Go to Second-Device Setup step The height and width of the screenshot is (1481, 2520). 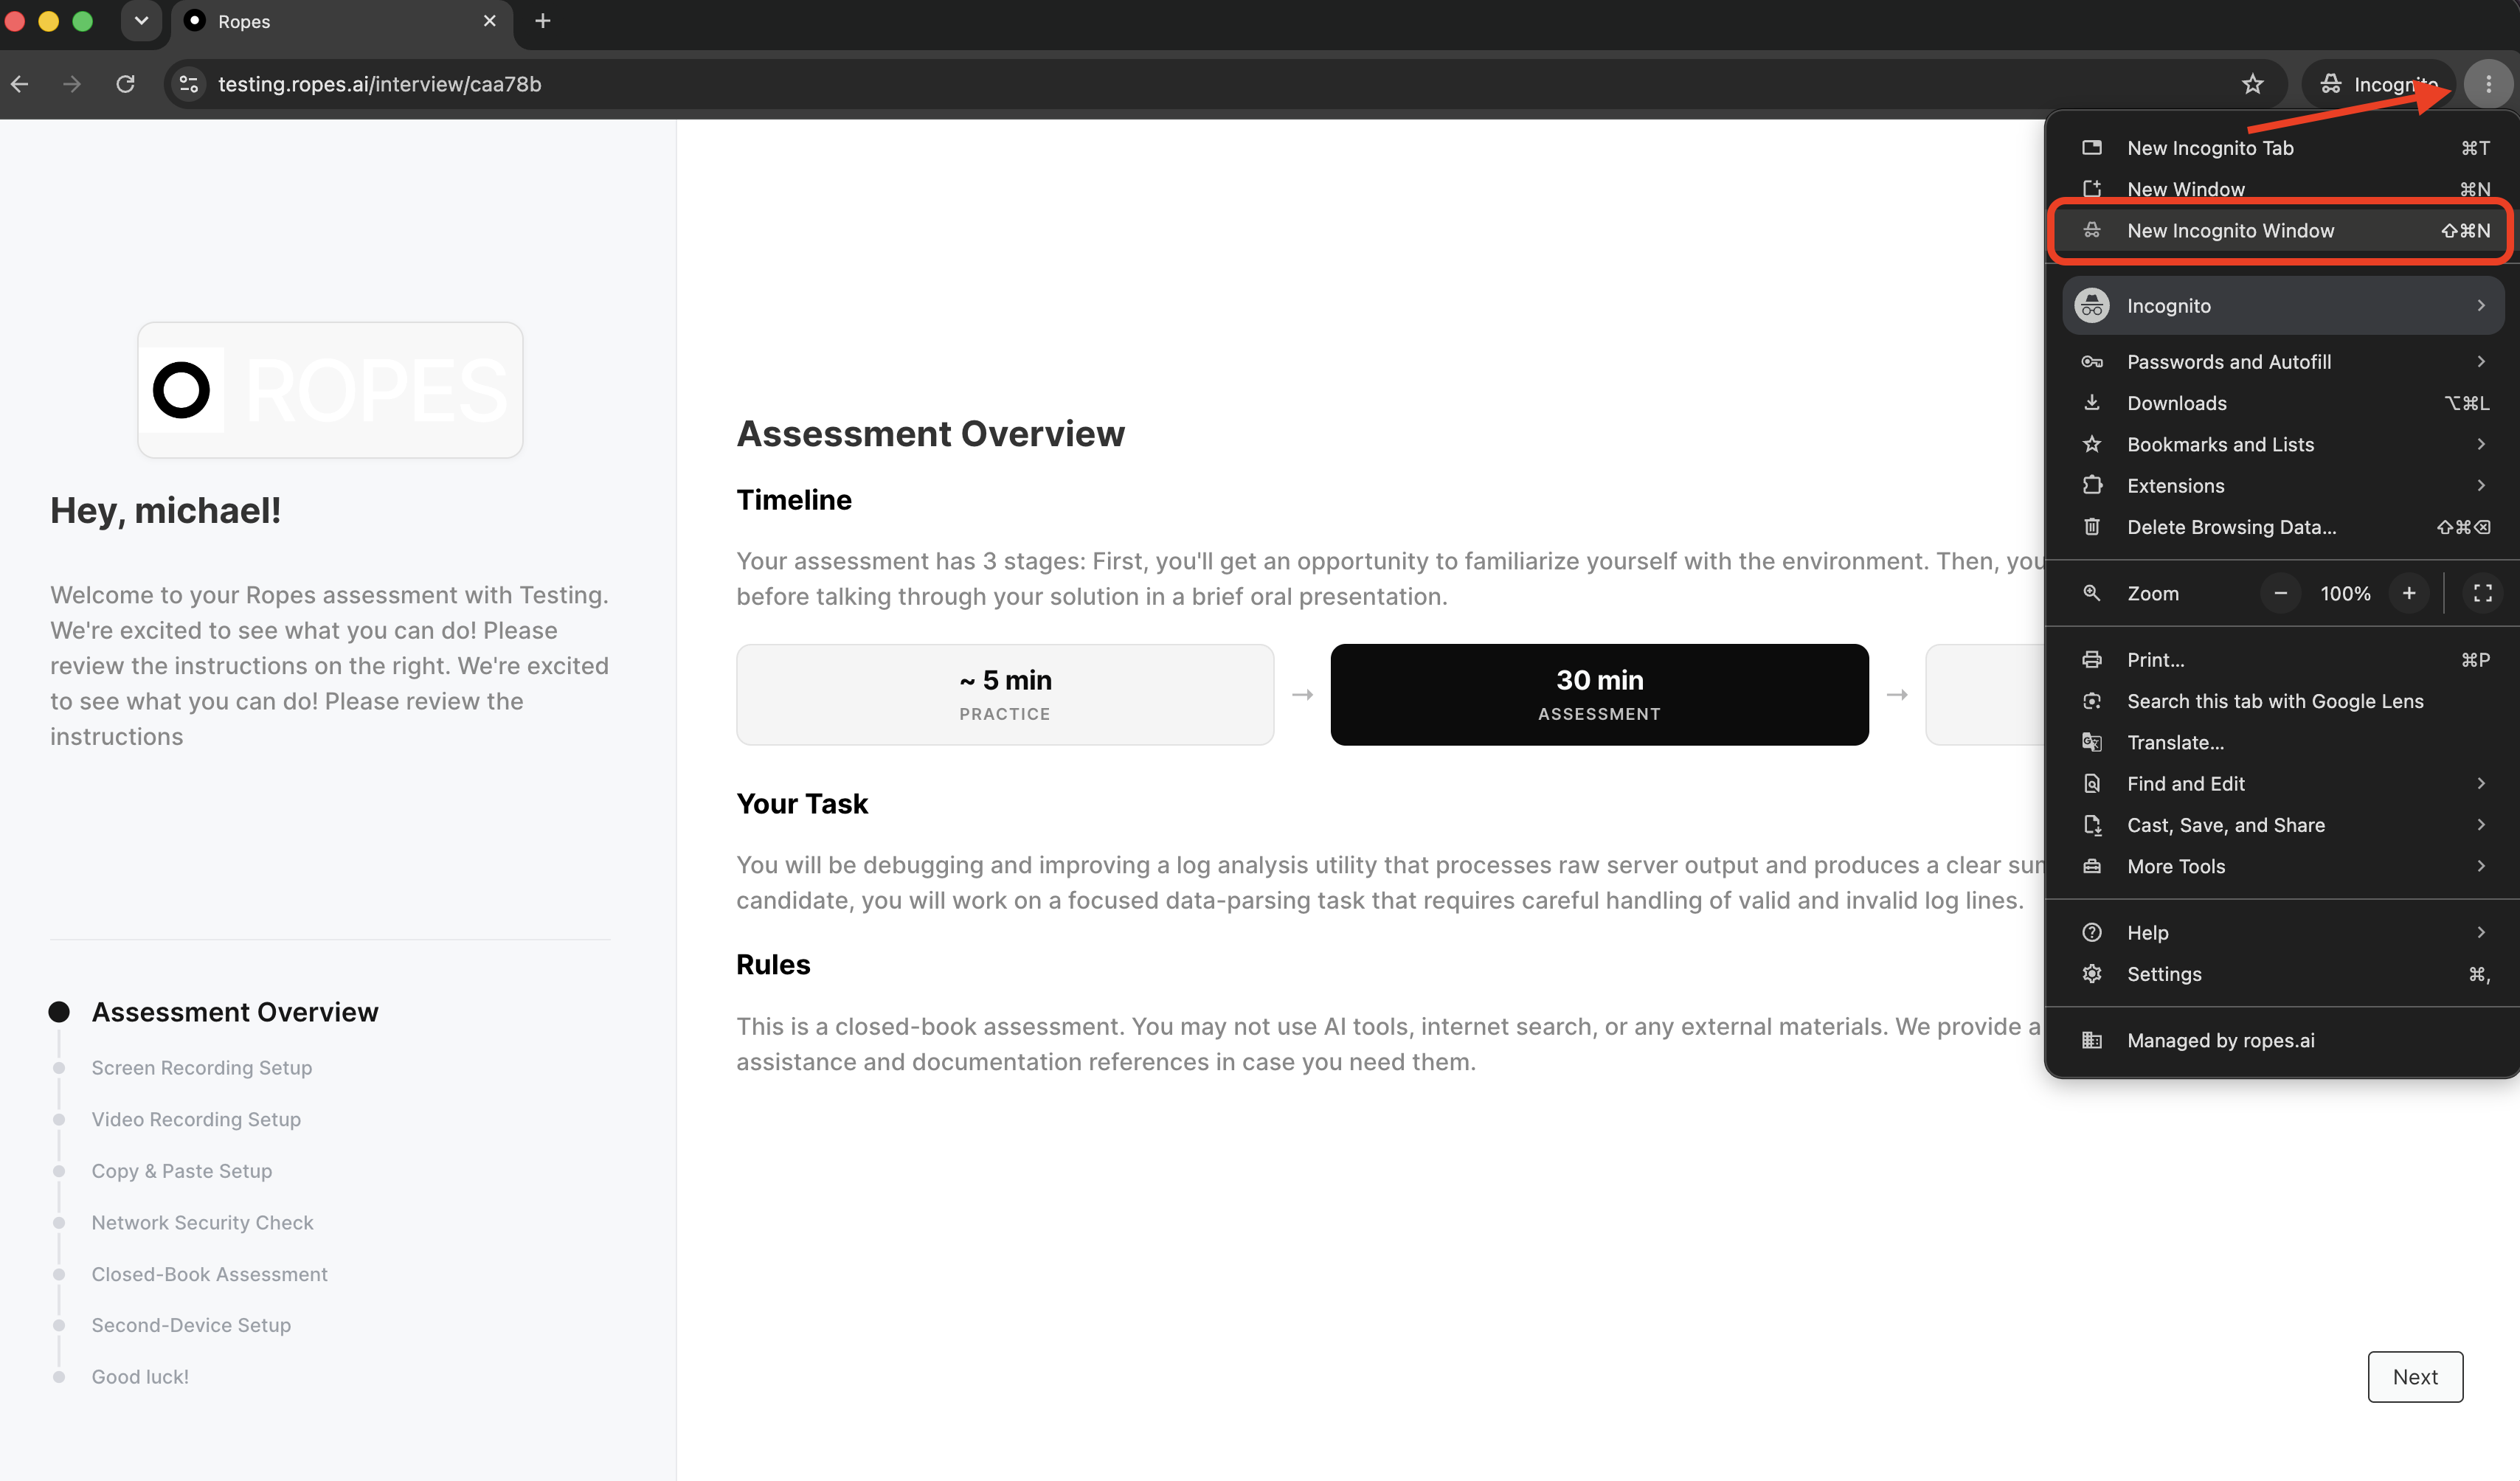[x=191, y=1325]
